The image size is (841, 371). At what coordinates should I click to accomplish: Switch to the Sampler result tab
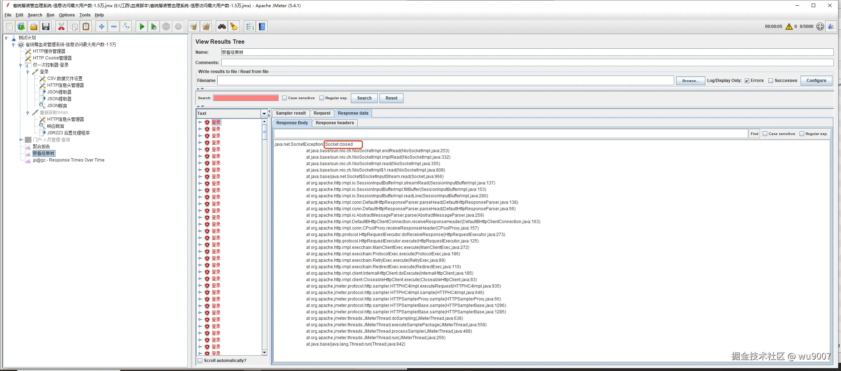click(291, 113)
